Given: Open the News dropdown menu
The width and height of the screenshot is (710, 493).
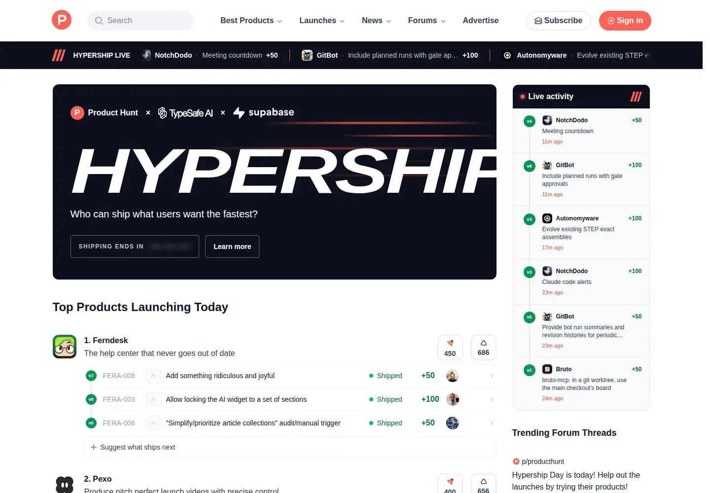Looking at the screenshot, I should [x=376, y=21].
